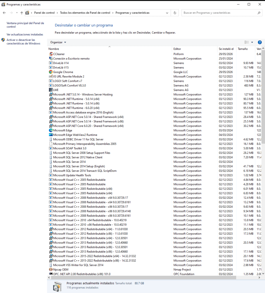The width and height of the screenshot is (265, 293).
Task: Click the OPC .NET API 2.00 Redistributables icon
Action: pos(51,274)
